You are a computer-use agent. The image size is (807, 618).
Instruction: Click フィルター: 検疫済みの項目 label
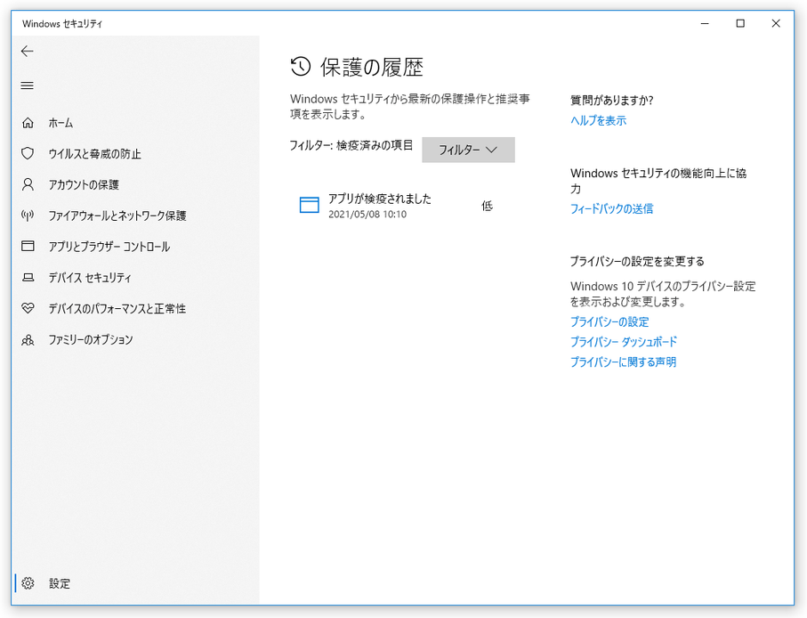tap(351, 146)
